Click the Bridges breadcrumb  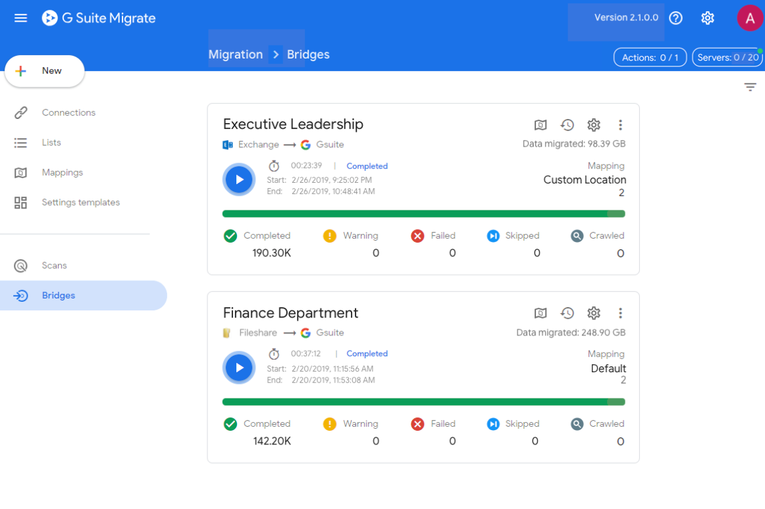pyautogui.click(x=308, y=55)
